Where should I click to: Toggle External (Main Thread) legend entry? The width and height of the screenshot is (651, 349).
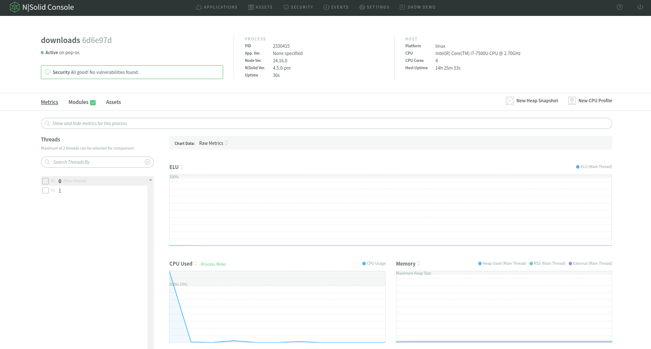tap(590, 263)
